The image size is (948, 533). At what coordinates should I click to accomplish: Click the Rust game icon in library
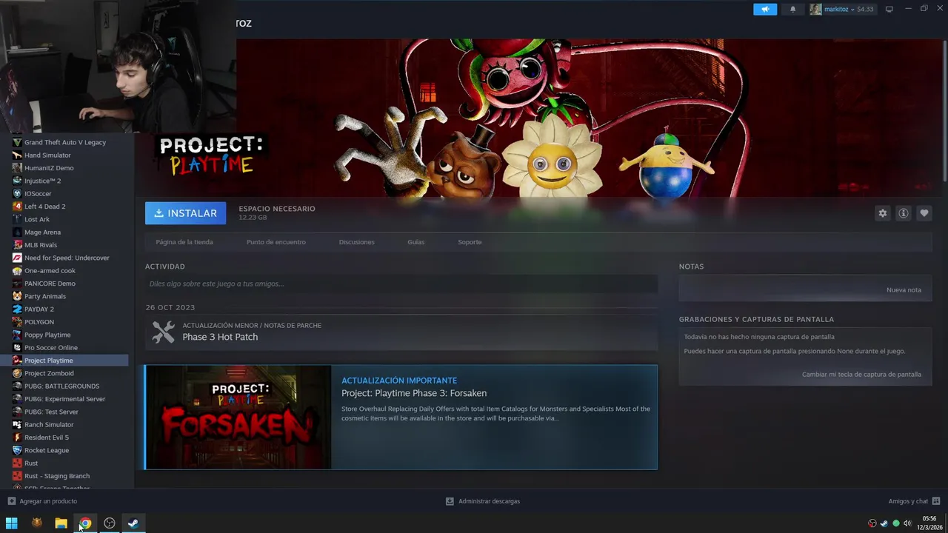click(x=17, y=463)
